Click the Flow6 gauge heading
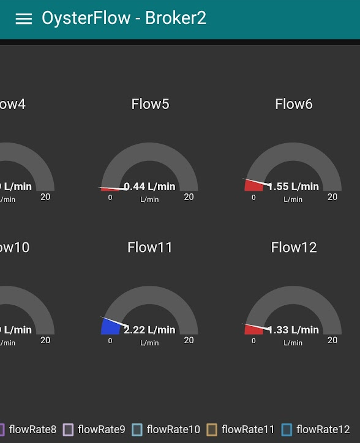The image size is (360, 443). [x=294, y=104]
